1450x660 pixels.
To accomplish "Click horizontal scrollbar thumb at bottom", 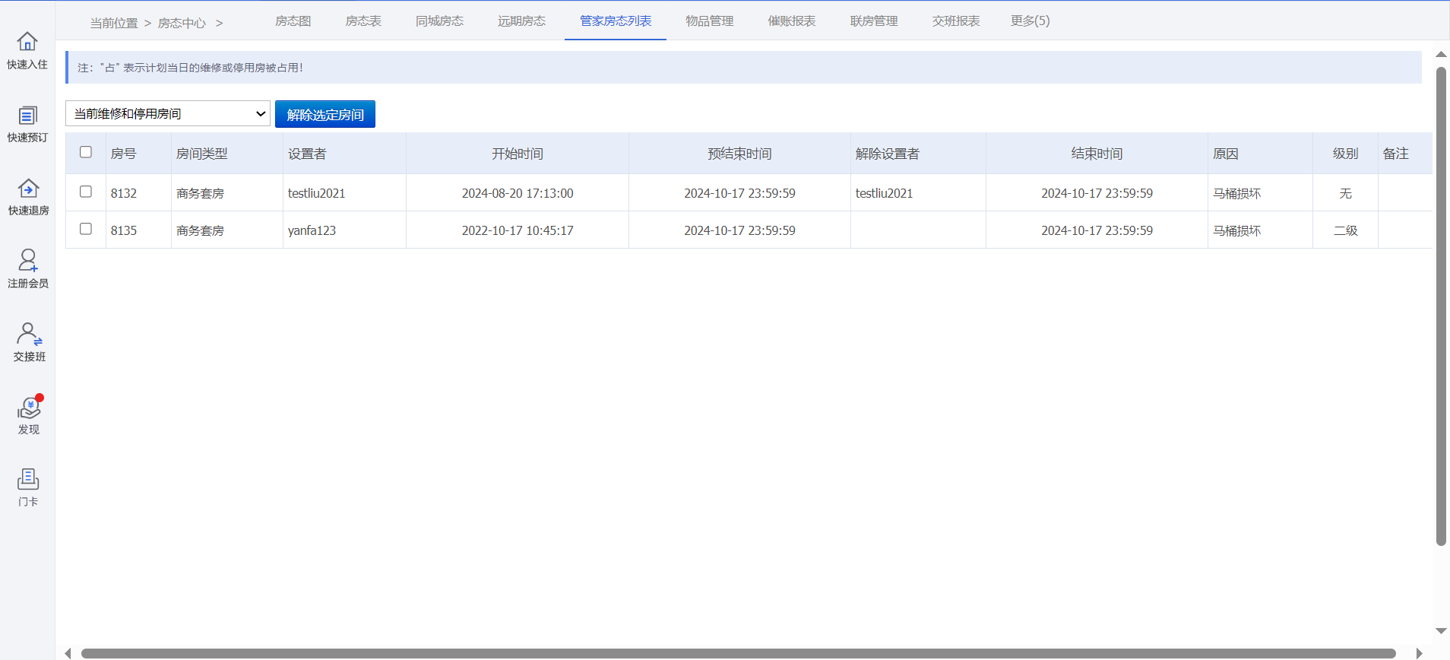I will (x=739, y=653).
